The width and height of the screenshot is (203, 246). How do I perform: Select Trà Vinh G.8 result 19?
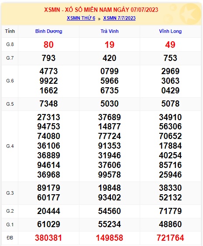coord(110,45)
